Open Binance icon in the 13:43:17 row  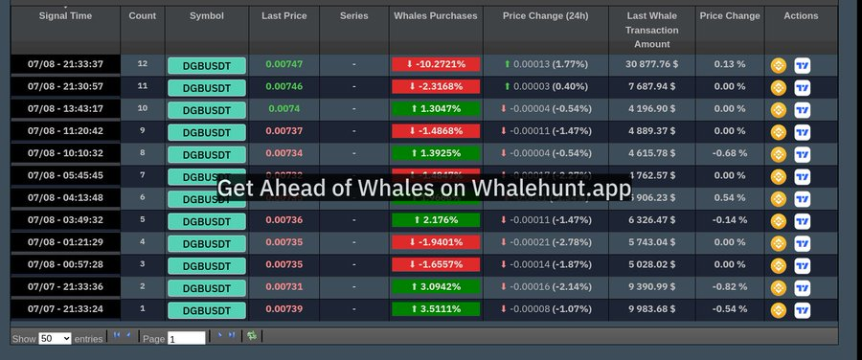click(x=778, y=110)
